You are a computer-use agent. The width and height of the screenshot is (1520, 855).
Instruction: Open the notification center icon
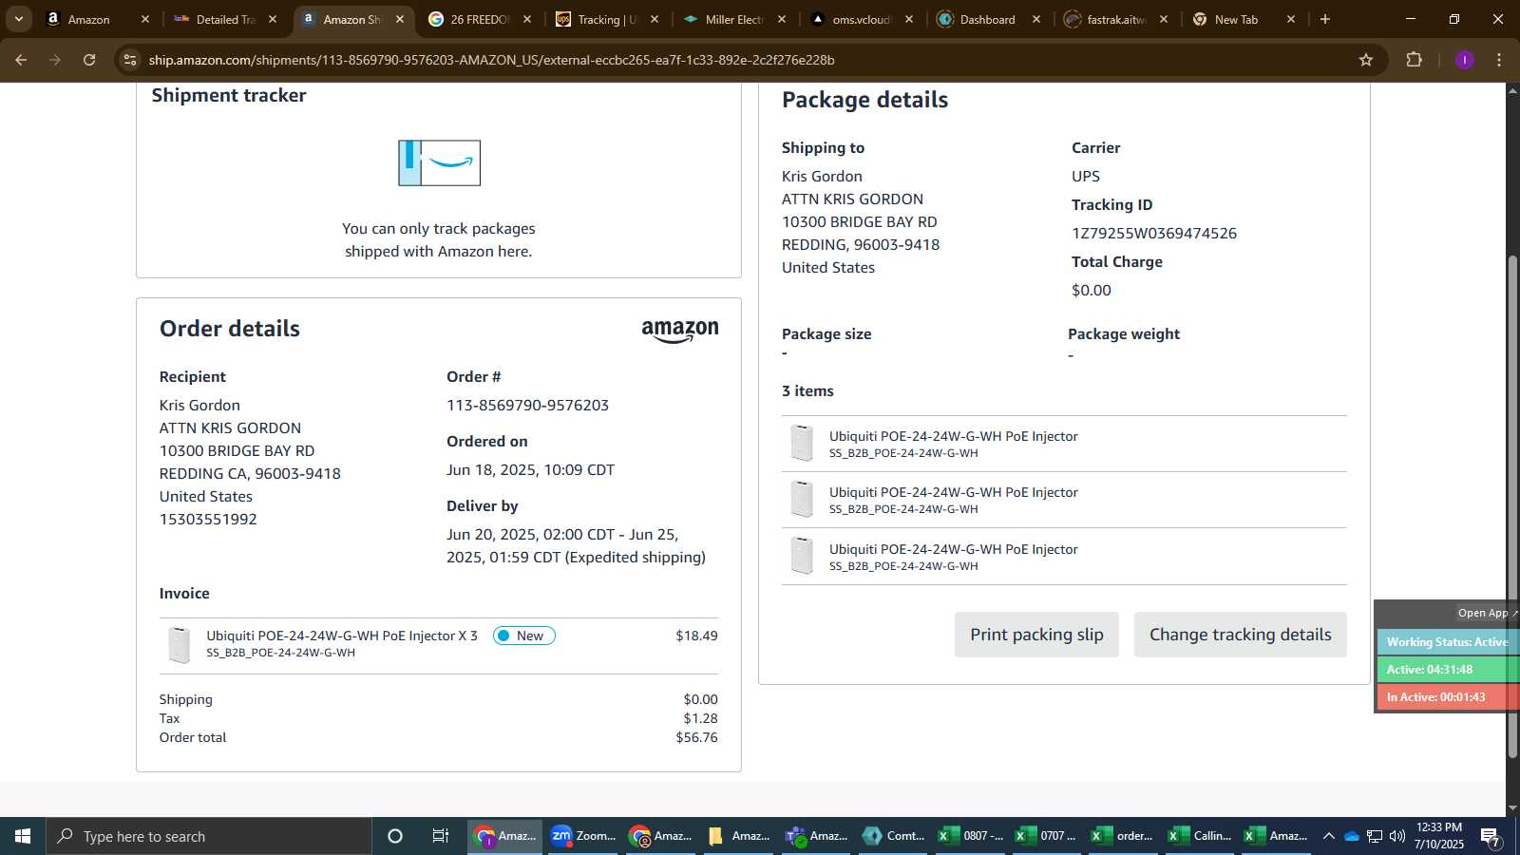point(1491,837)
